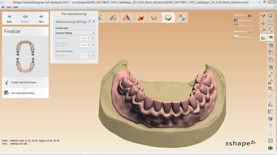The image size is (277, 155).
Task: Open Manufacturing Settings help question mark
Action: [x=89, y=21]
